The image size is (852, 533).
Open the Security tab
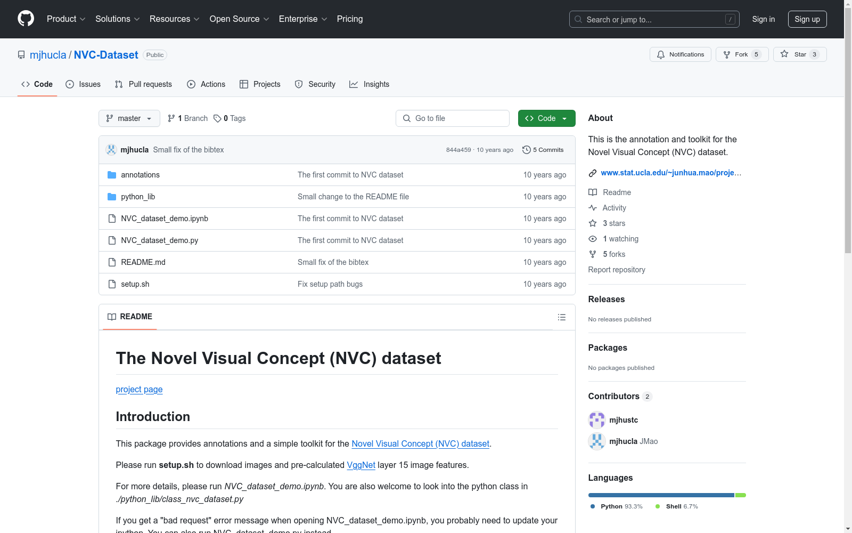tap(315, 84)
